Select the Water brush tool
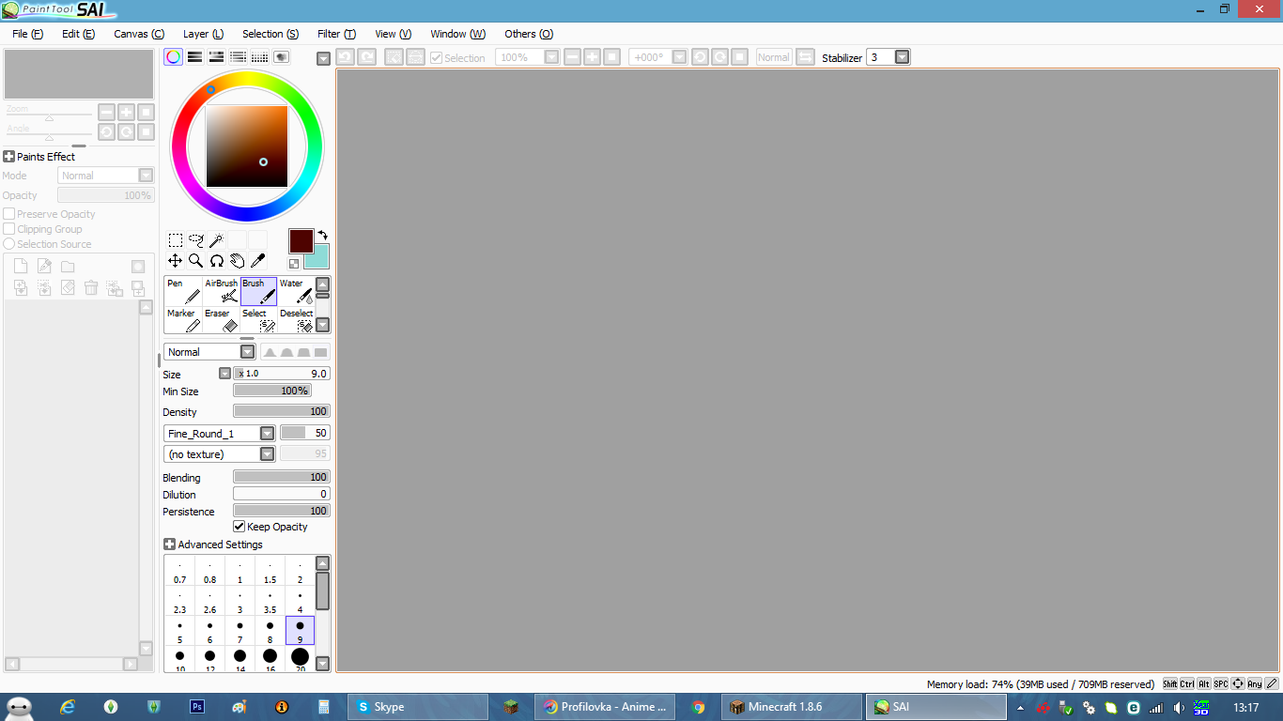The height and width of the screenshot is (721, 1283). point(297,291)
